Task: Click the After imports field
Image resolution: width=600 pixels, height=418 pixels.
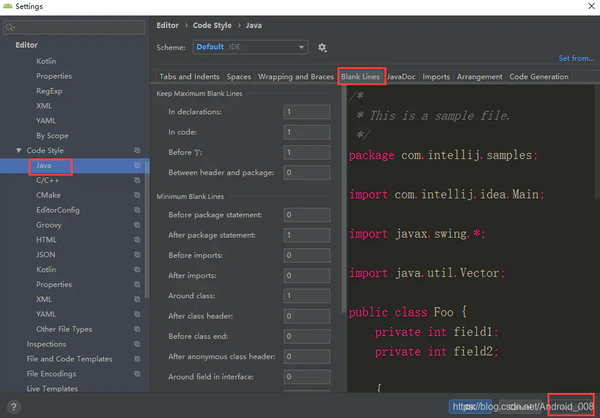Action: point(307,276)
